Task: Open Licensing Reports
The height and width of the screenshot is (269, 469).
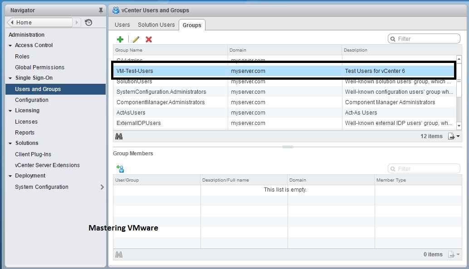Action: point(25,133)
